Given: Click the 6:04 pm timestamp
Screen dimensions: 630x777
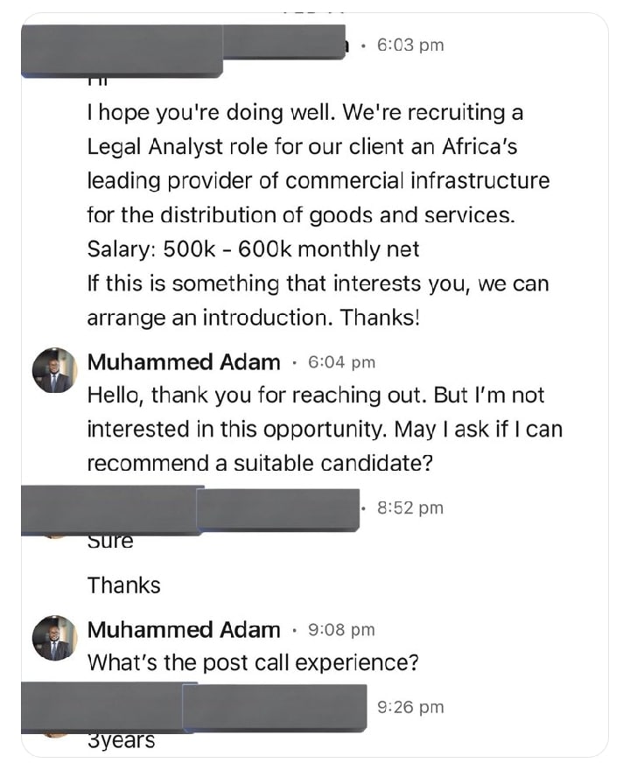Looking at the screenshot, I should pyautogui.click(x=341, y=362).
